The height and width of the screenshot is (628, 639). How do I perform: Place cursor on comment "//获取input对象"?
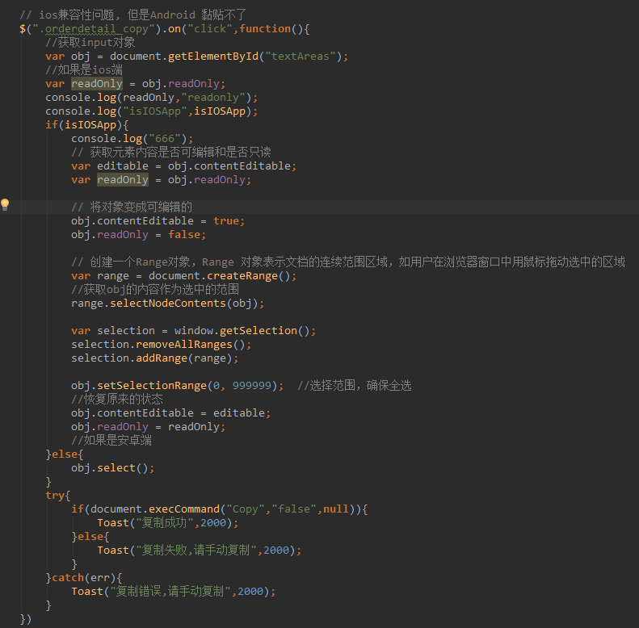tap(90, 42)
